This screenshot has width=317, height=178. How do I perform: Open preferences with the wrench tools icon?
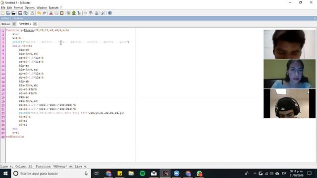(103, 13)
